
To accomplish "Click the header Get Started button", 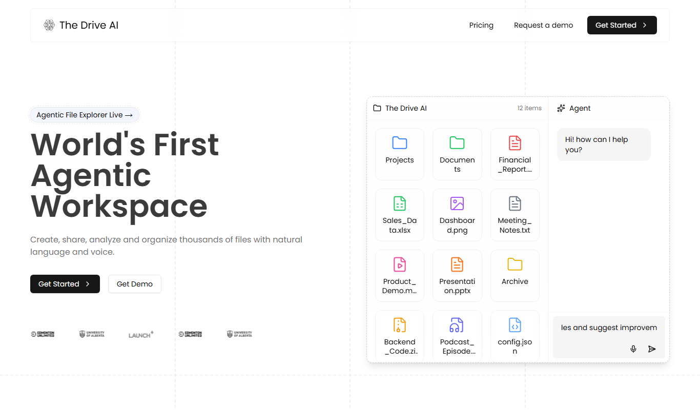I will (x=622, y=25).
